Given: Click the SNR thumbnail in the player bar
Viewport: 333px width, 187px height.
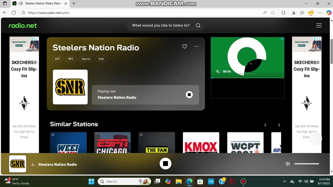Looking at the screenshot, I should pos(18,164).
